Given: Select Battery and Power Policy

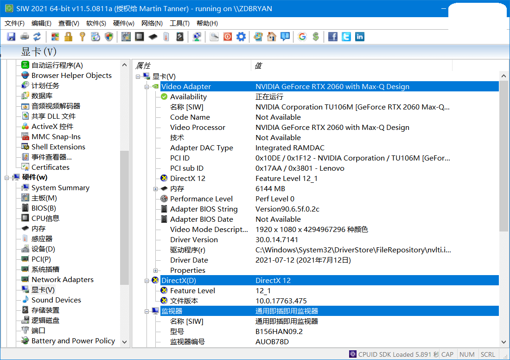Looking at the screenshot, I should [x=73, y=341].
